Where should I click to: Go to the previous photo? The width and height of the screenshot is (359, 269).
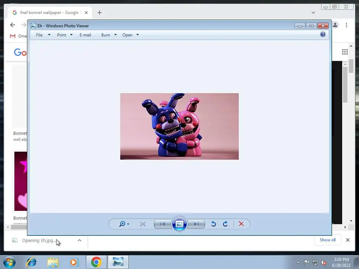(163, 224)
